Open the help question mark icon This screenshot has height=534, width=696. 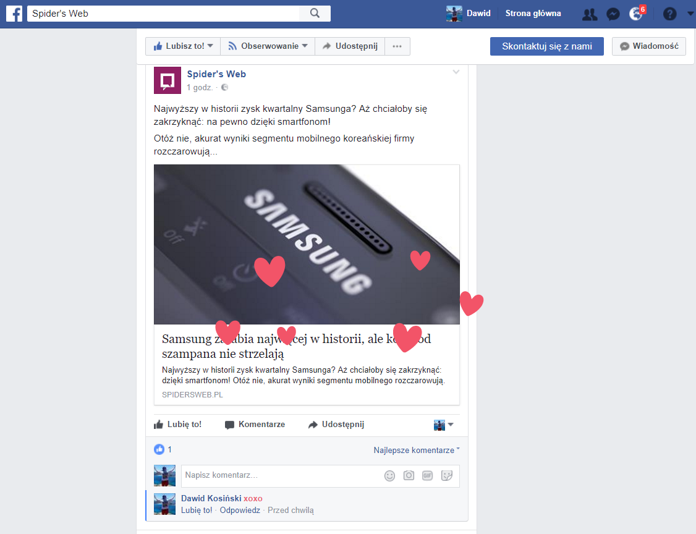[669, 14]
